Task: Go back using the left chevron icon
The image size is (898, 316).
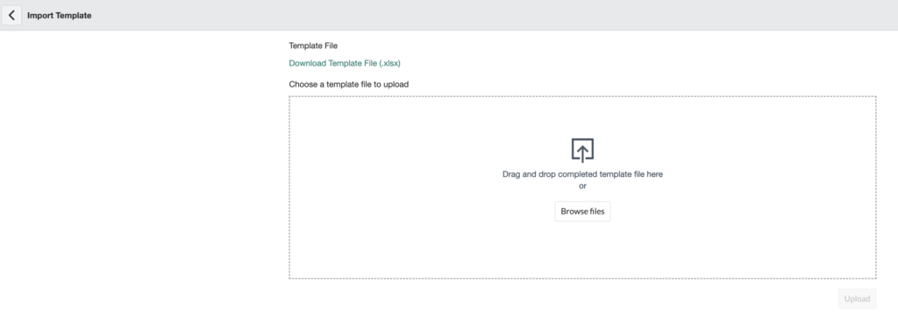Action: [11, 16]
